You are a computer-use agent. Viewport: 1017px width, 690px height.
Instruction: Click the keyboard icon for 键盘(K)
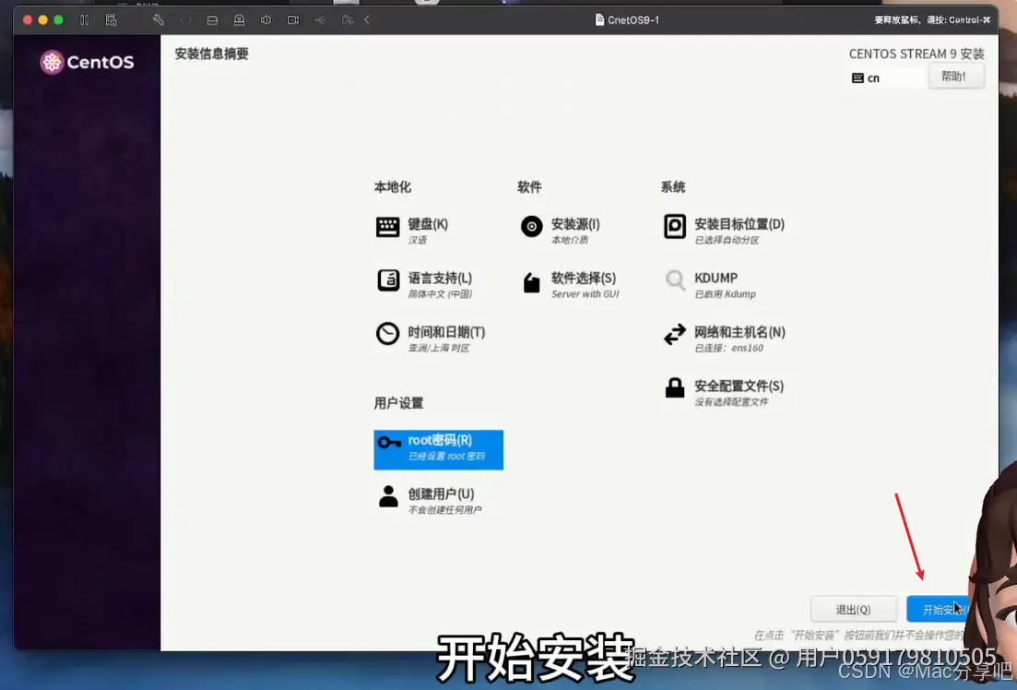pos(388,228)
